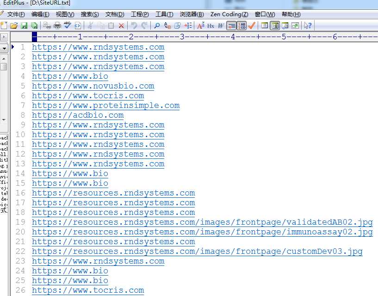The height and width of the screenshot is (296, 378).
Task: Click tocris.com link on line 26
Action: [x=88, y=290]
